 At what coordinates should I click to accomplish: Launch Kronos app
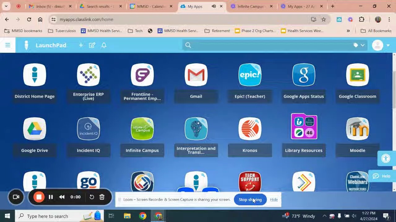pos(250,129)
